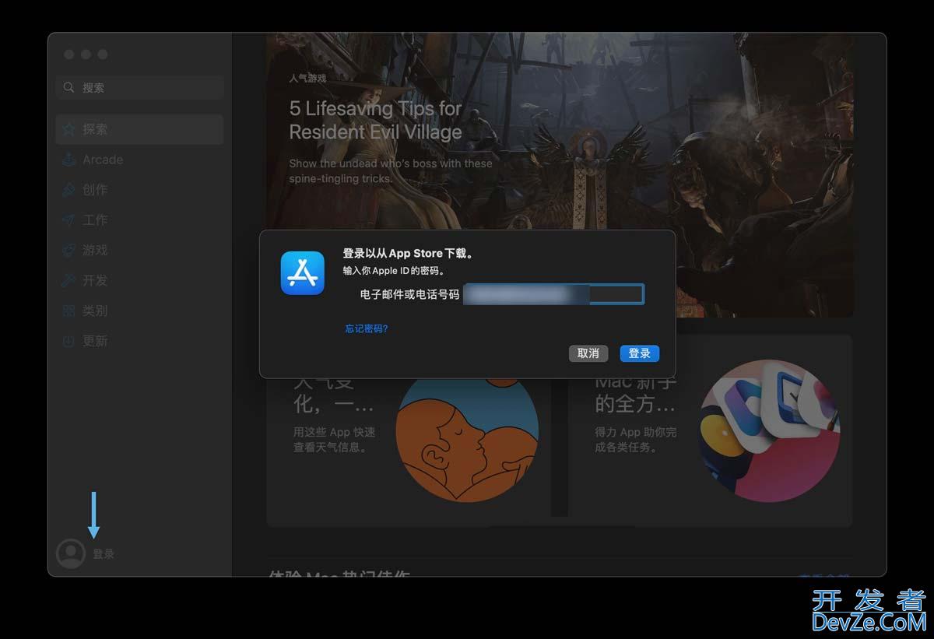Viewport: 934px width, 639px height.
Task: Open the 忘记密码? link
Action: (x=367, y=328)
